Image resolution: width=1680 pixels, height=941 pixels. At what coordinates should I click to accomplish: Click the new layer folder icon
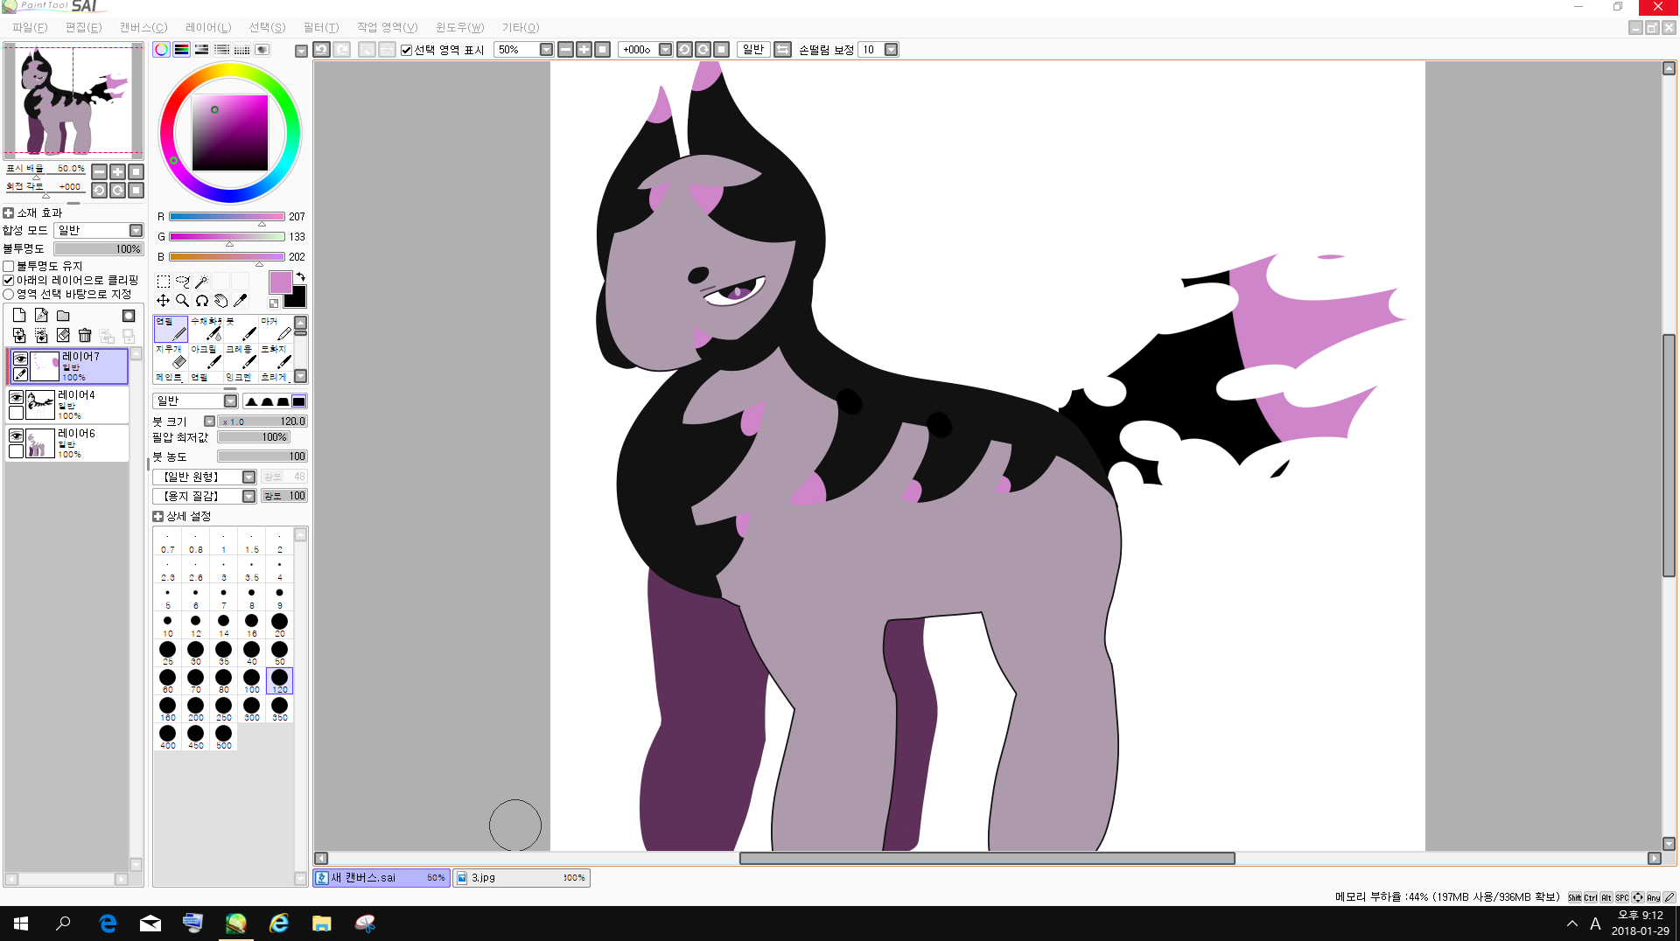coord(63,316)
